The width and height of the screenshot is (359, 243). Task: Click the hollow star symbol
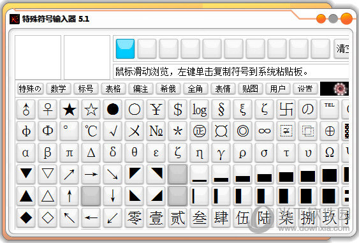(91, 110)
